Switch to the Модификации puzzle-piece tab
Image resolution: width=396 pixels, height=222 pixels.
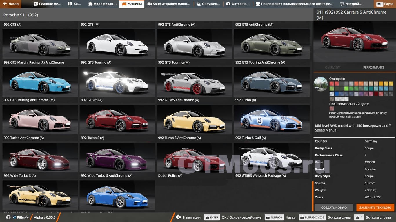(102, 4)
